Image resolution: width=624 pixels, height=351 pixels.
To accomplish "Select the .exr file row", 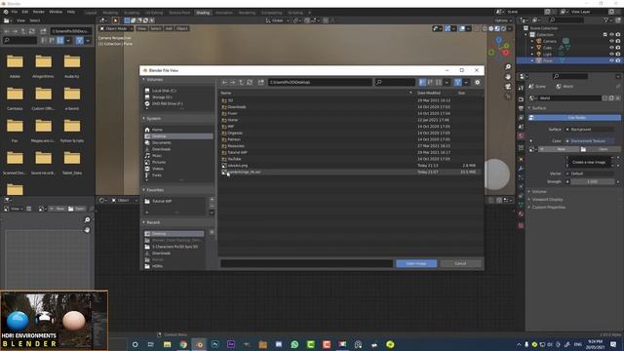I will coord(350,172).
